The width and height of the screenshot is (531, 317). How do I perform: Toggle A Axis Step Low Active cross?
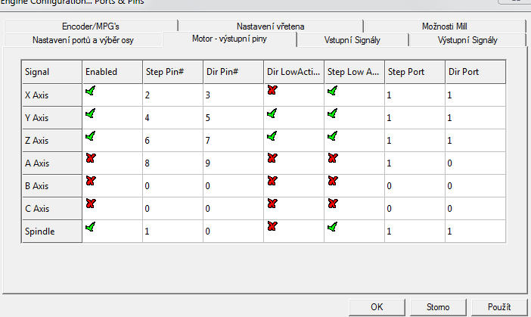[333, 157]
